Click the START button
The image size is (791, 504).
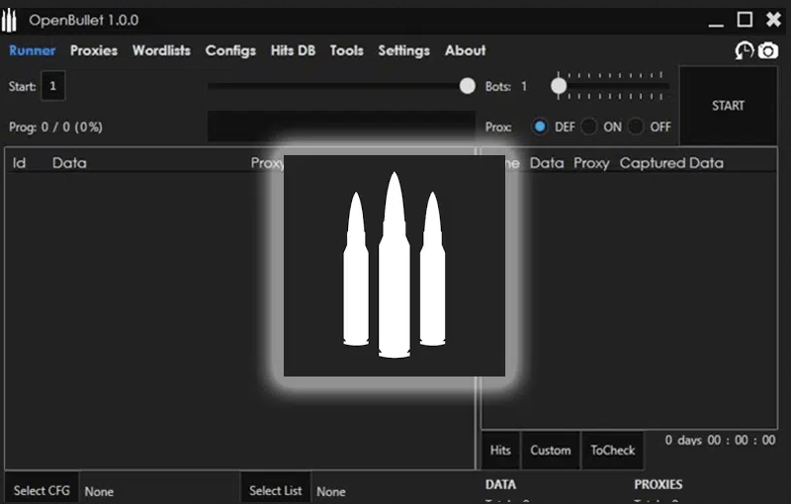click(728, 106)
